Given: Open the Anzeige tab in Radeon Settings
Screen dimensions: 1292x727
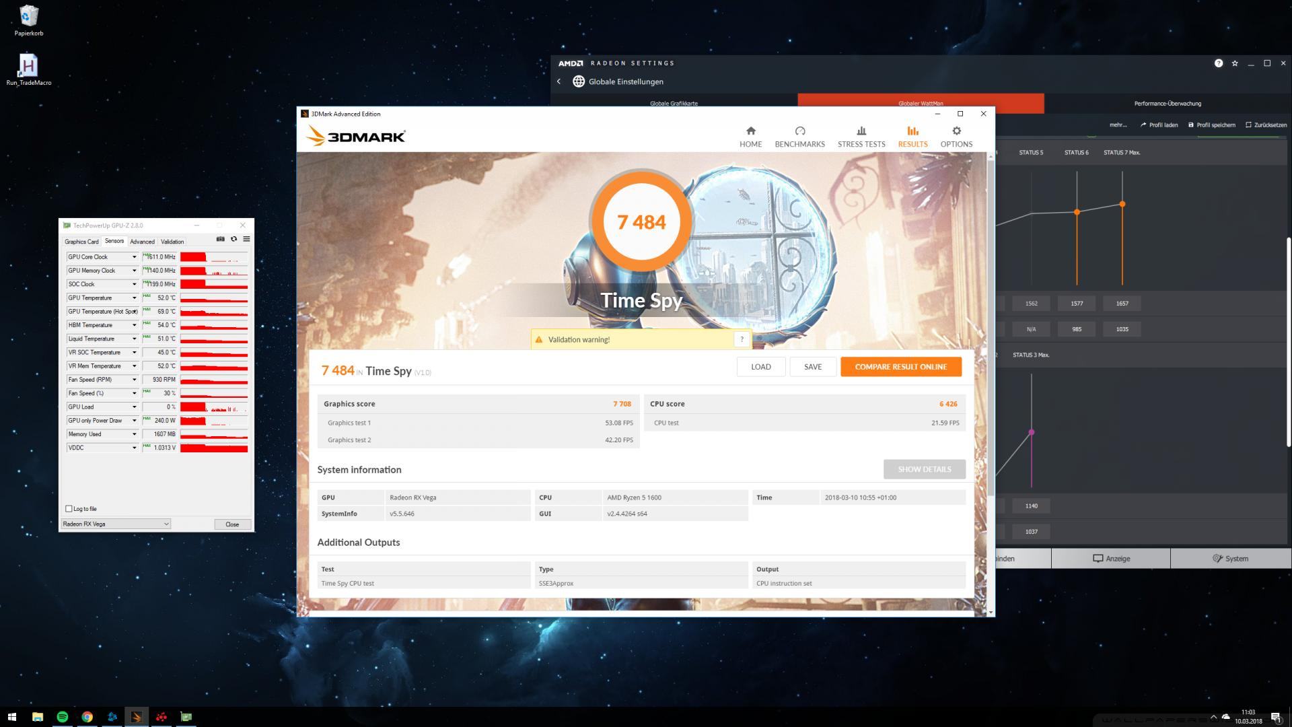Looking at the screenshot, I should (1111, 558).
